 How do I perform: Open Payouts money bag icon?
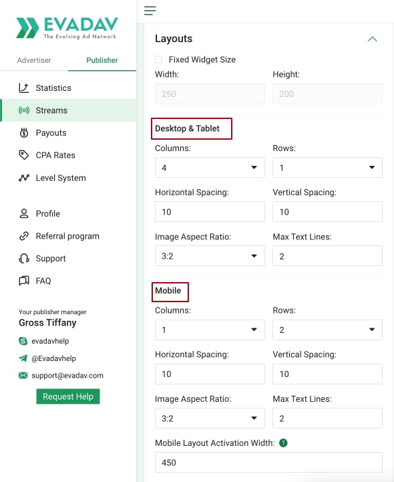click(24, 133)
